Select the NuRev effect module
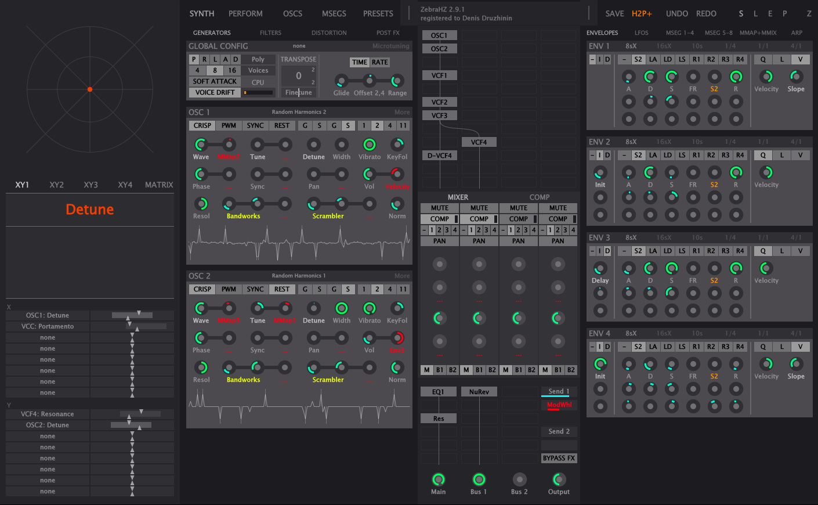Image resolution: width=818 pixels, height=505 pixels. (x=479, y=392)
